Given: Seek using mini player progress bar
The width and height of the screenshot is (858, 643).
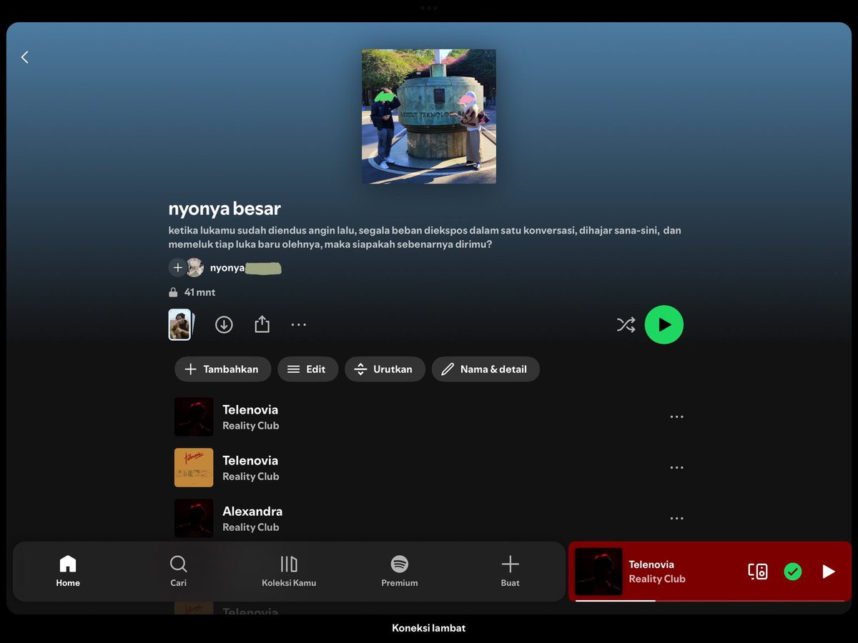Looking at the screenshot, I should 710,601.
